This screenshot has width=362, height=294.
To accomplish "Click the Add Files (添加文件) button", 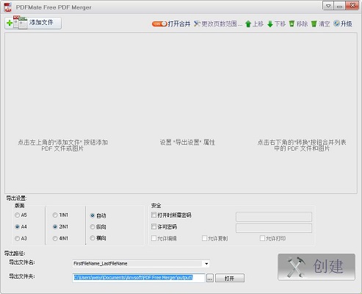I will [33, 23].
